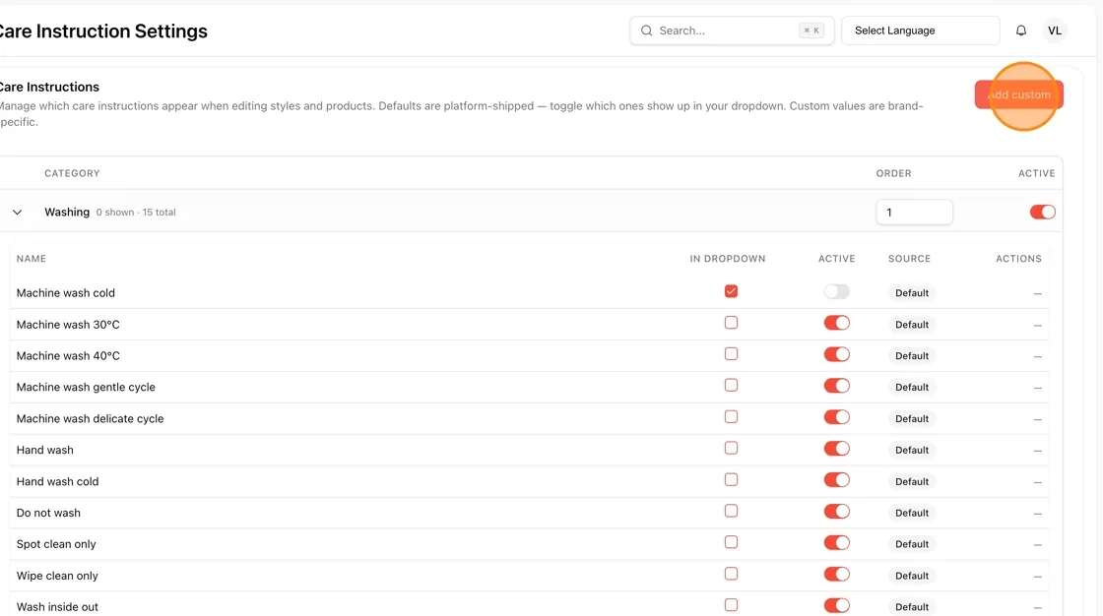Click the 'Machine wash delicate cycle' name
1103x616 pixels.
pos(90,418)
